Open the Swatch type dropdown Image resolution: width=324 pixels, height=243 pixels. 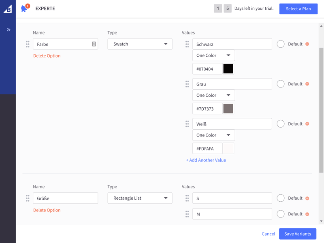click(140, 44)
